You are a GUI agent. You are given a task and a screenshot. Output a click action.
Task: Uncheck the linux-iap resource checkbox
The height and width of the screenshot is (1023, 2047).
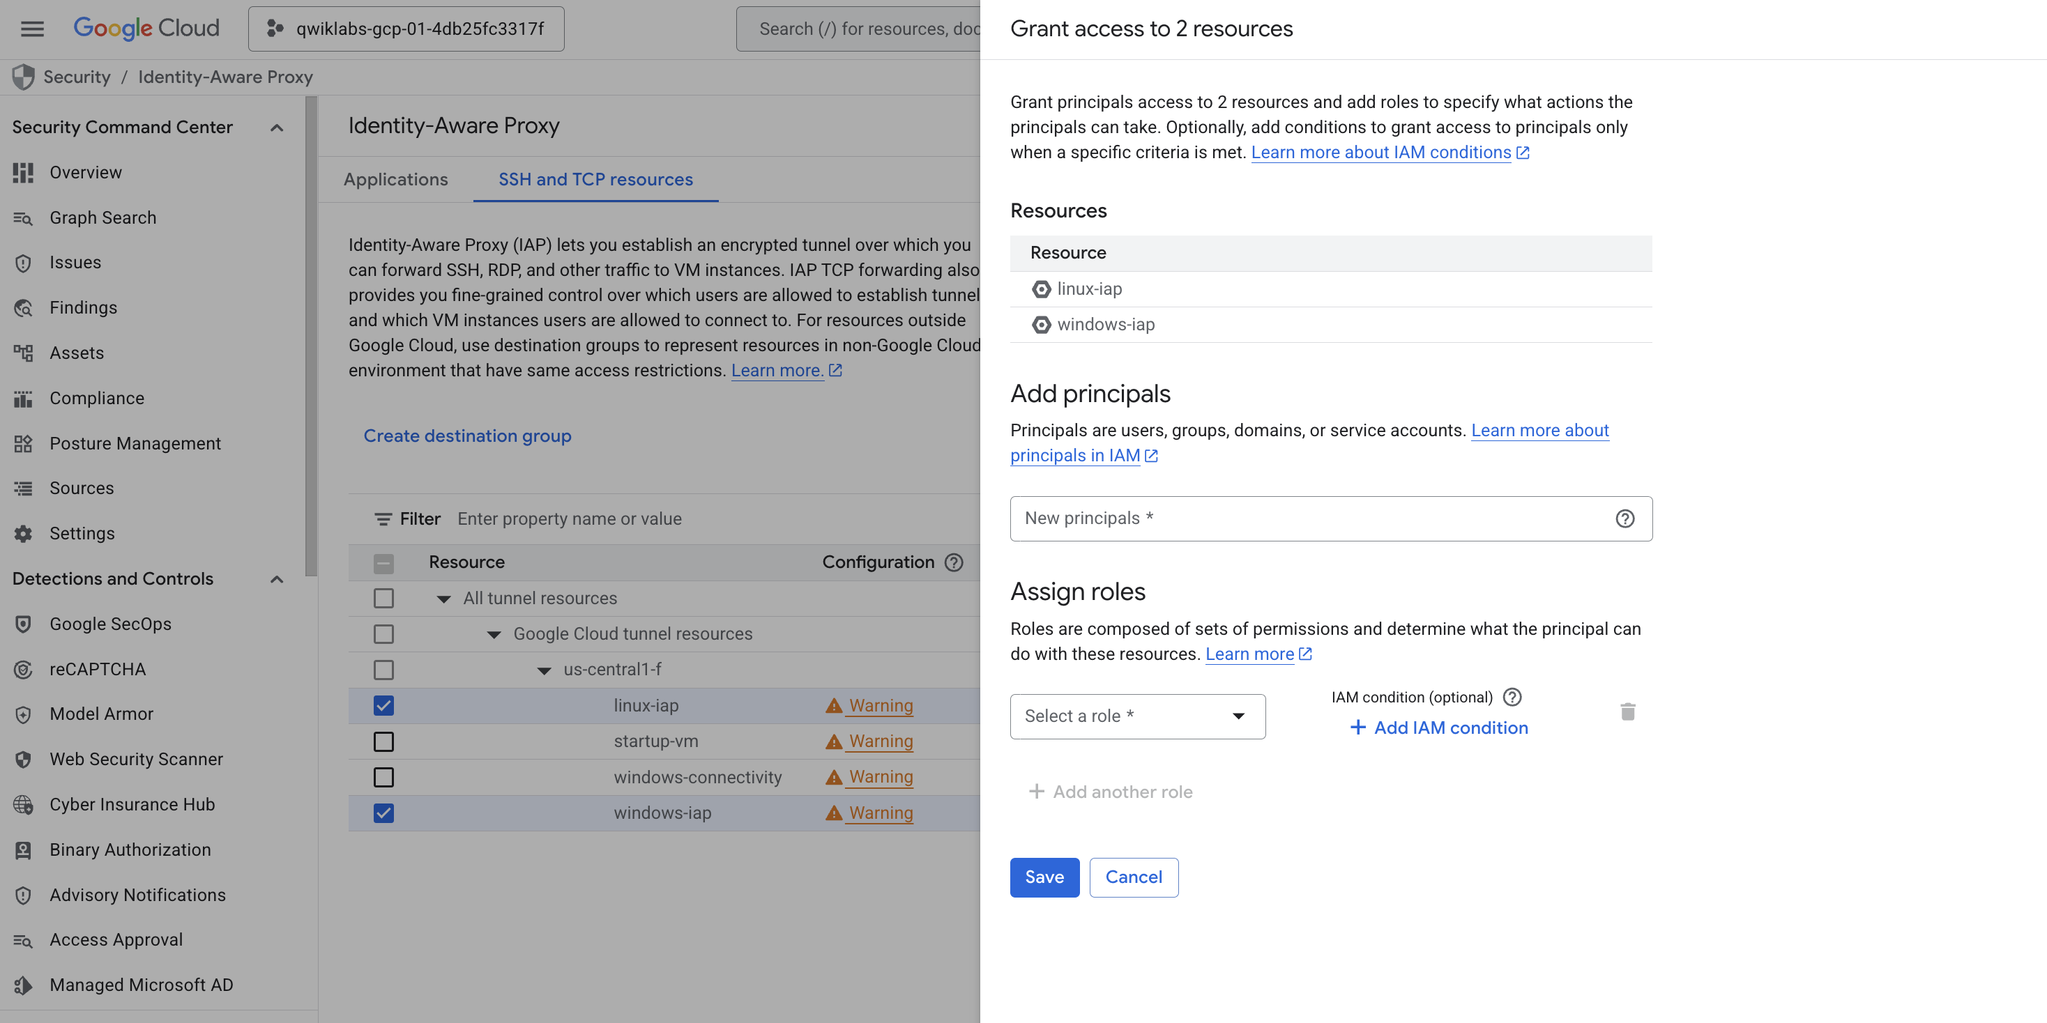coord(383,705)
